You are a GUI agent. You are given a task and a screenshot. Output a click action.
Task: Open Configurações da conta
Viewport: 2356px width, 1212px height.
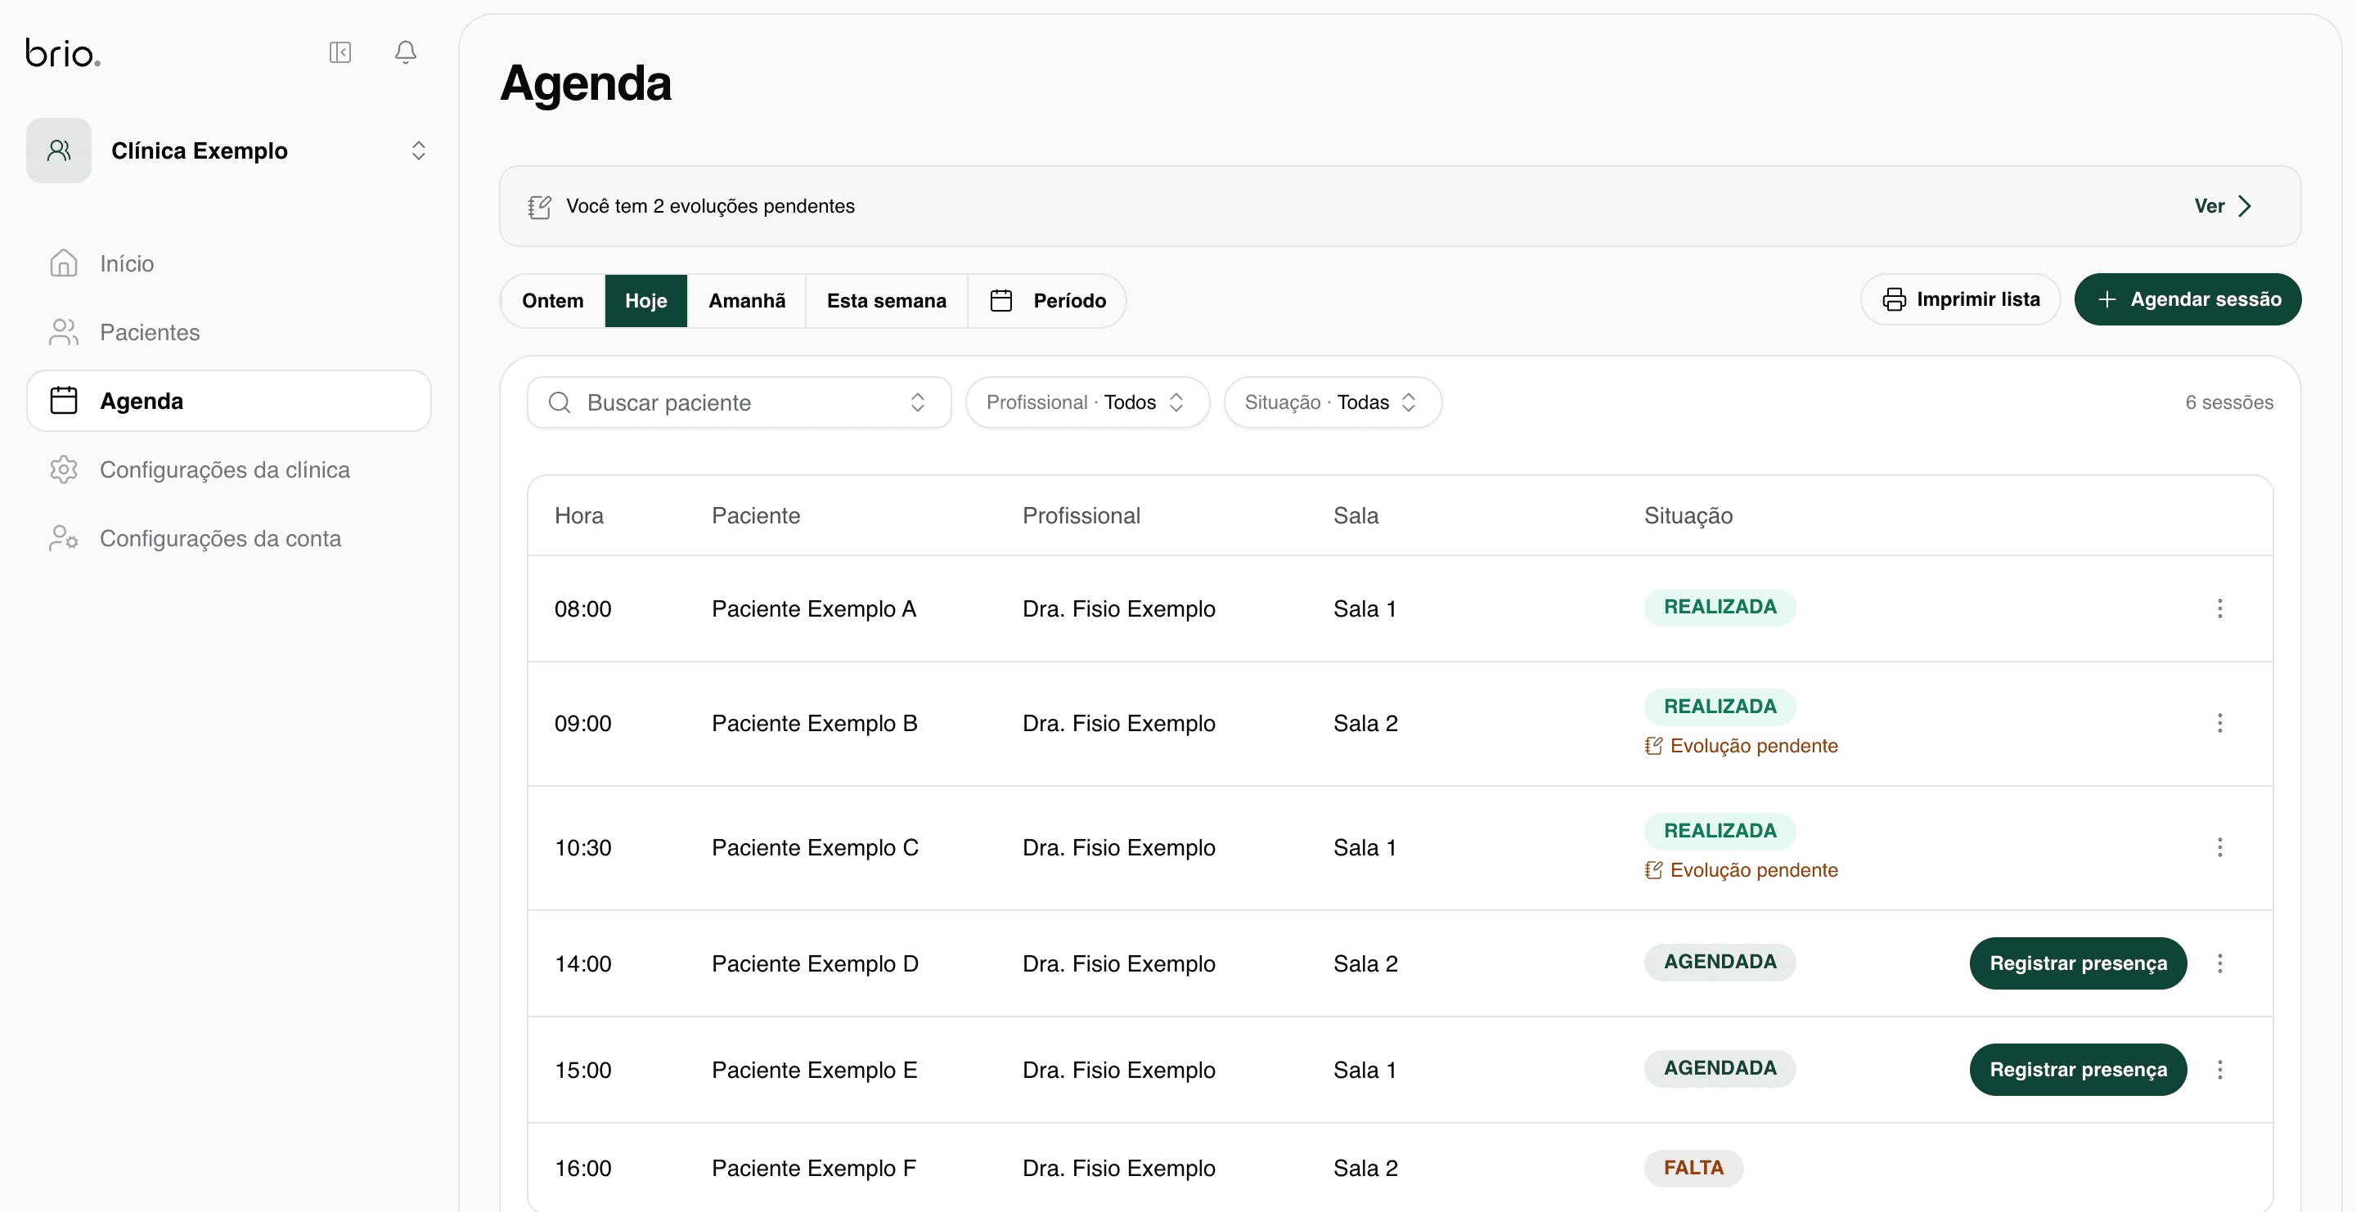coord(229,538)
